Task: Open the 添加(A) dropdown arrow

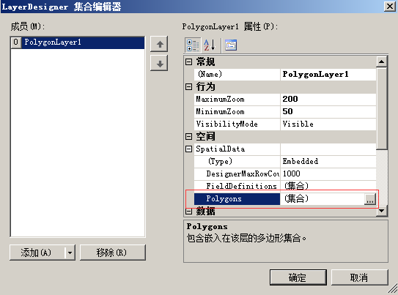Action: click(70, 253)
